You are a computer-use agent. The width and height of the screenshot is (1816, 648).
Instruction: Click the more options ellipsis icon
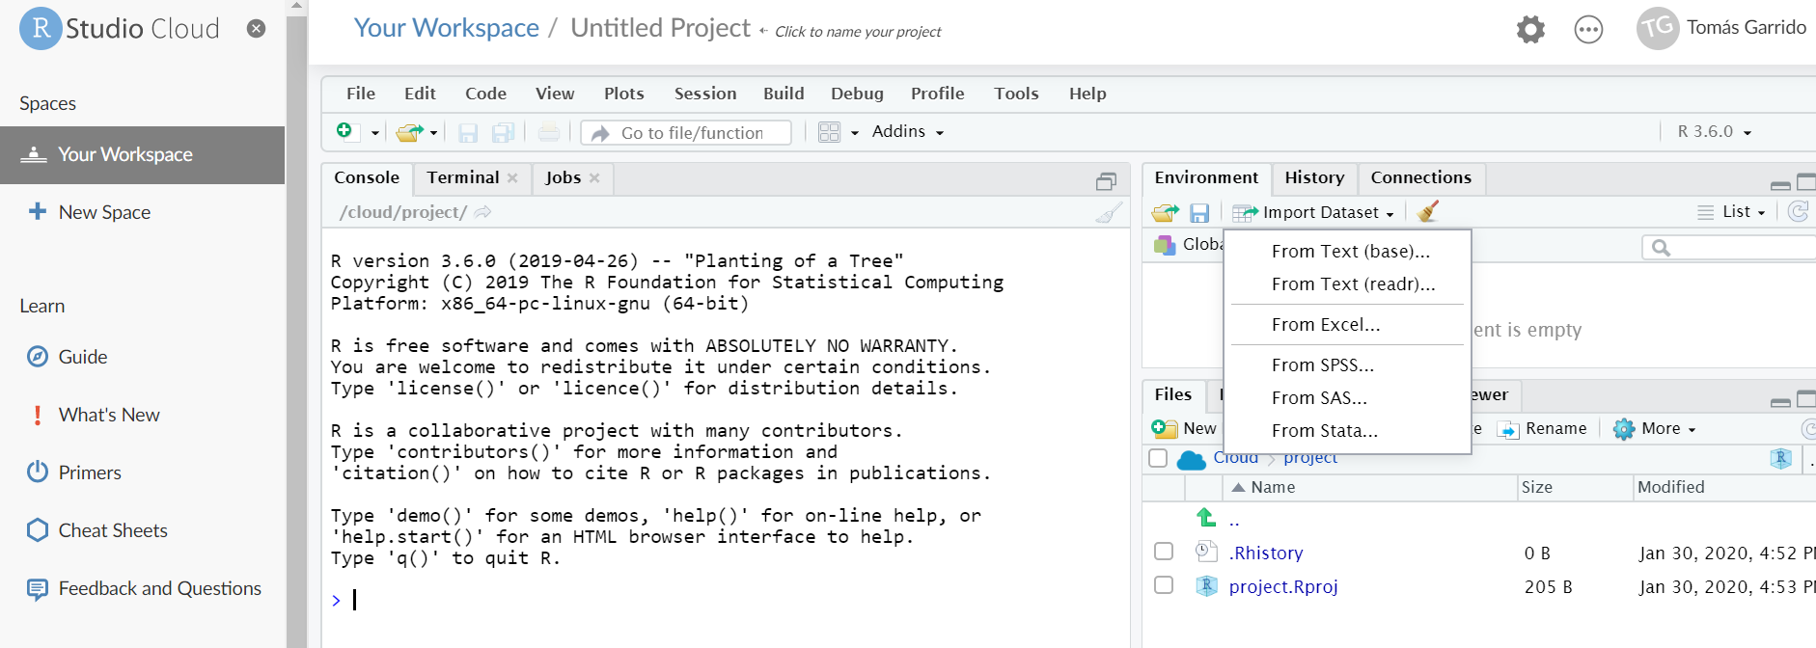1588,30
